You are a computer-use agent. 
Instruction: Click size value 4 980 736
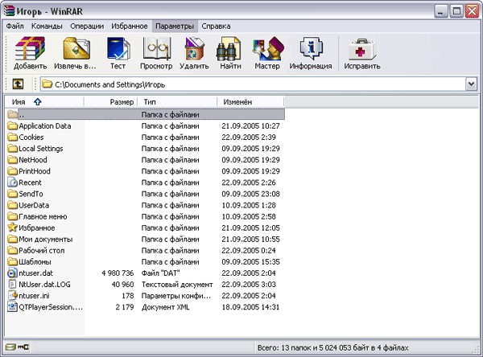[118, 273]
